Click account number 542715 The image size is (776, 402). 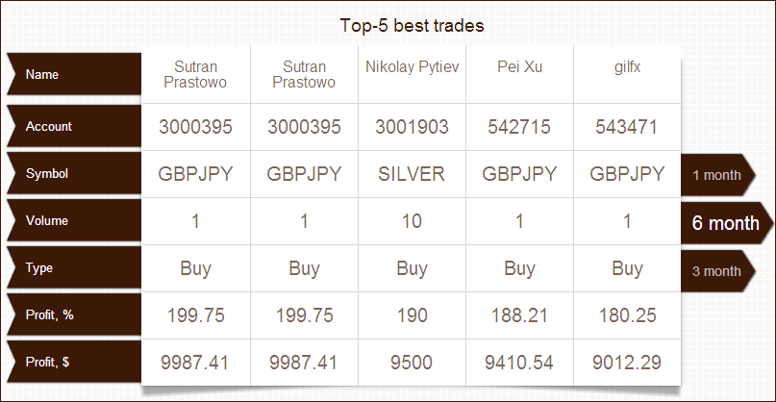click(519, 127)
